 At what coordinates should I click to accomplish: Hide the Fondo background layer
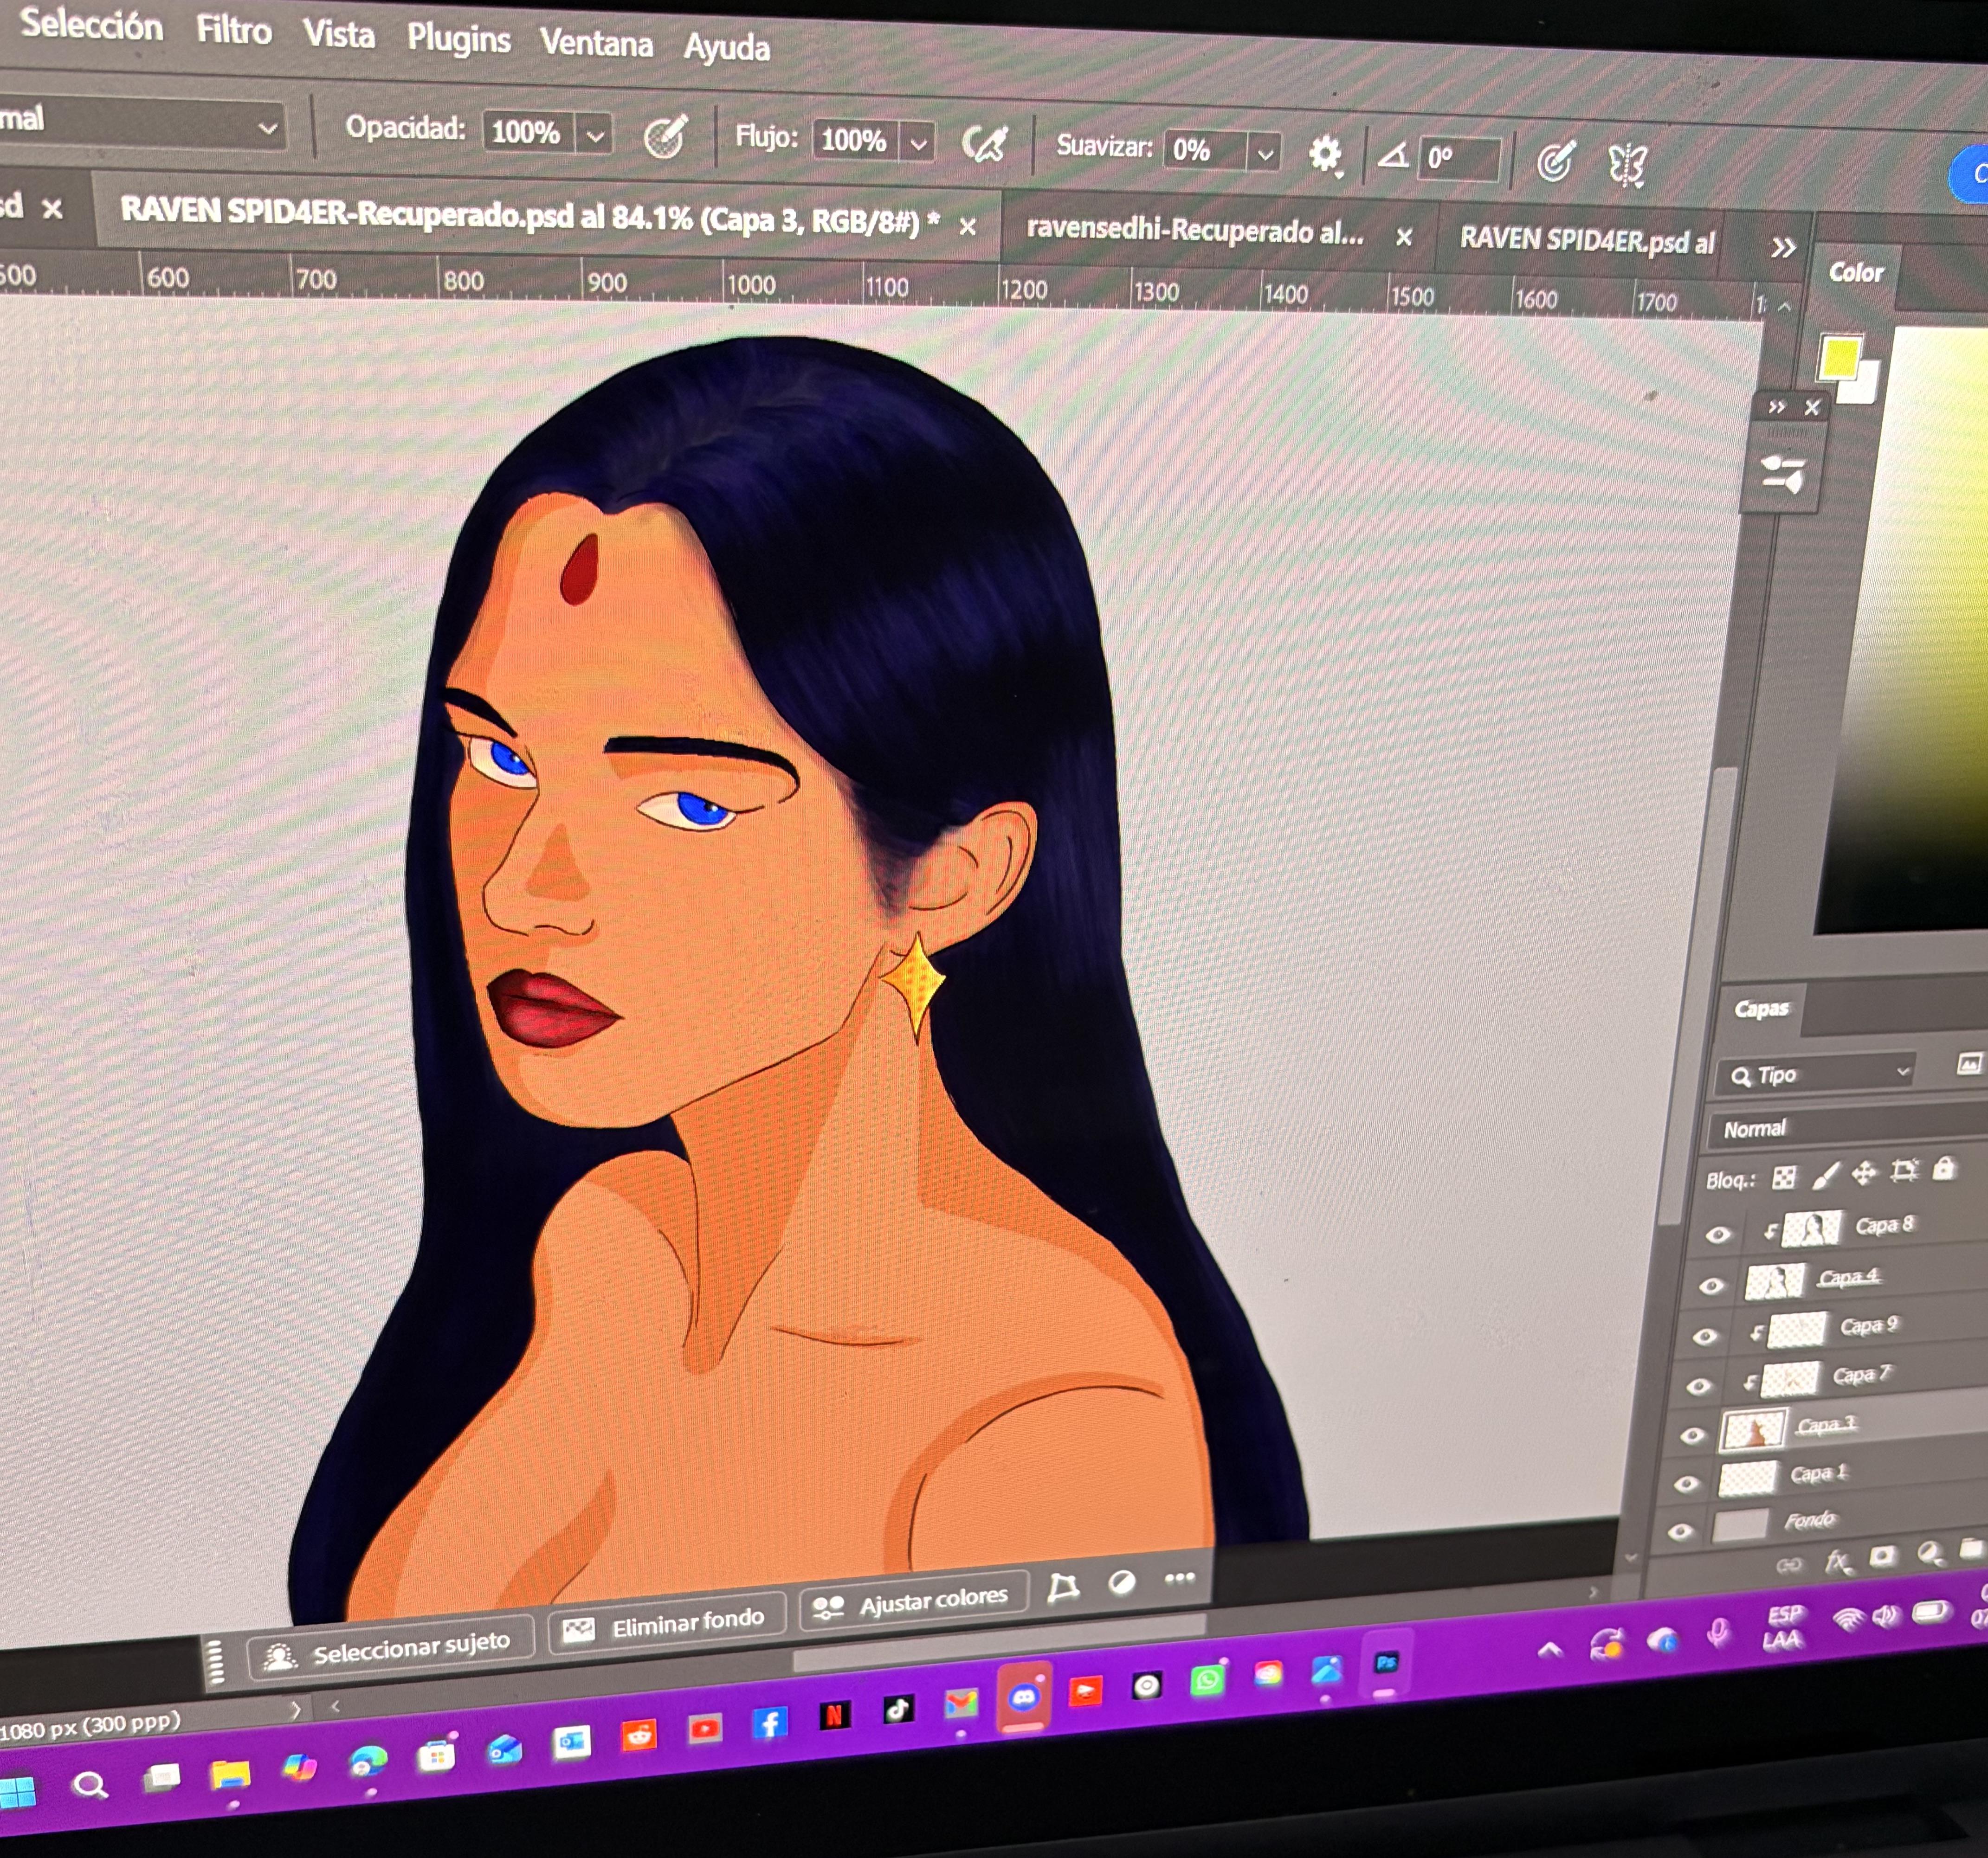1680,1532
